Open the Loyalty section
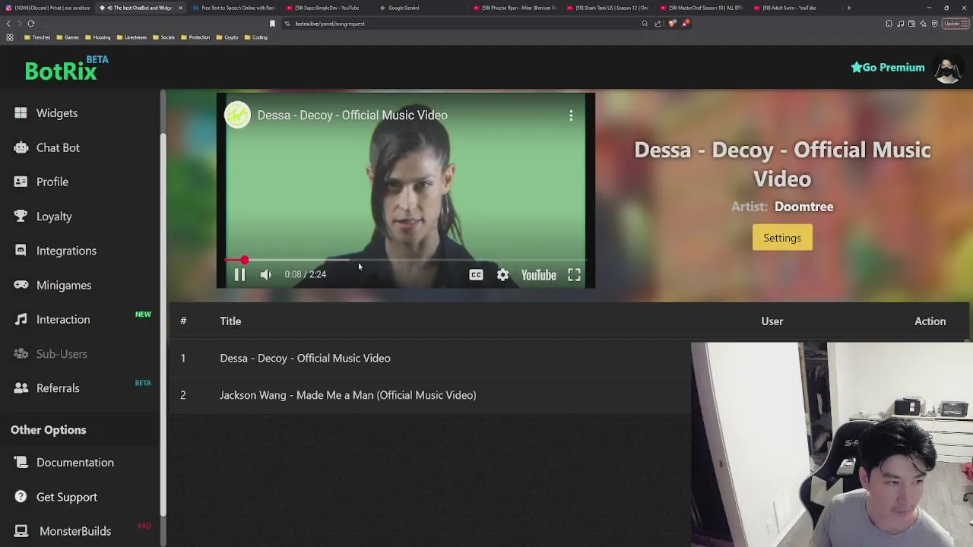This screenshot has width=973, height=547. click(x=43, y=217)
